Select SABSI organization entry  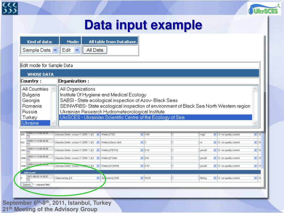click(155, 100)
